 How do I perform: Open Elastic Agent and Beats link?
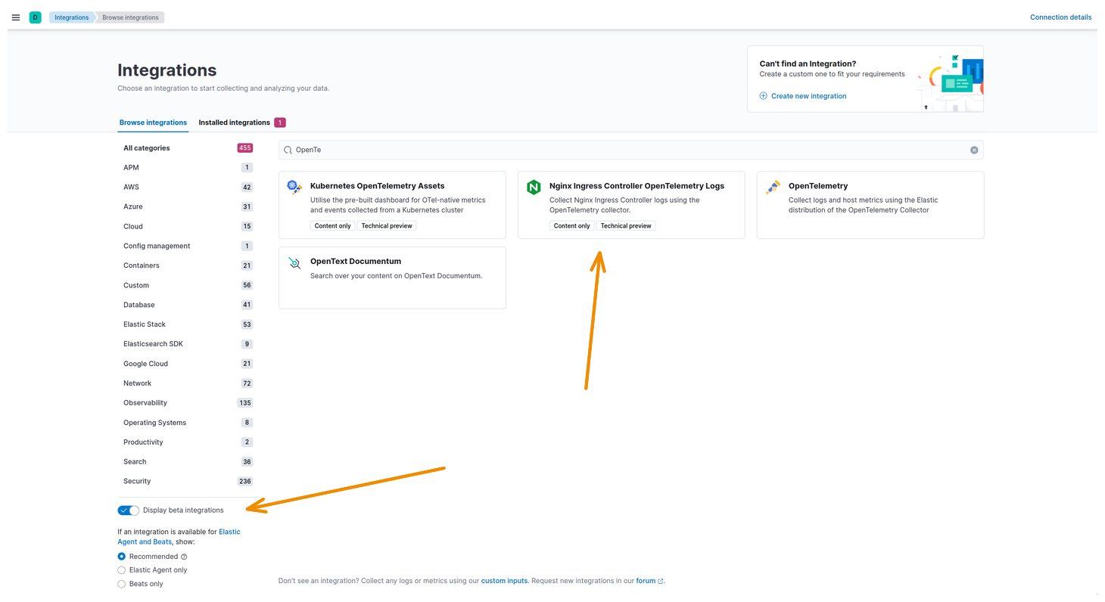coord(179,537)
